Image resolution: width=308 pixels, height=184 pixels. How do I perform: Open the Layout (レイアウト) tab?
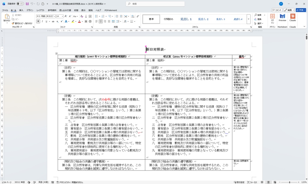coord(41,10)
